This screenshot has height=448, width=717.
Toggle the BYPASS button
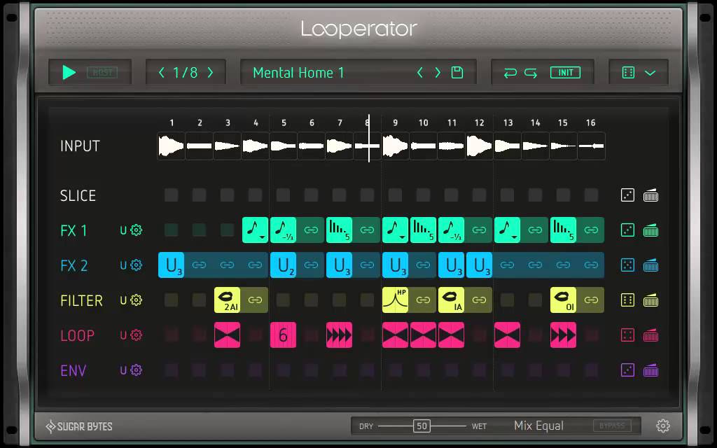(x=612, y=426)
